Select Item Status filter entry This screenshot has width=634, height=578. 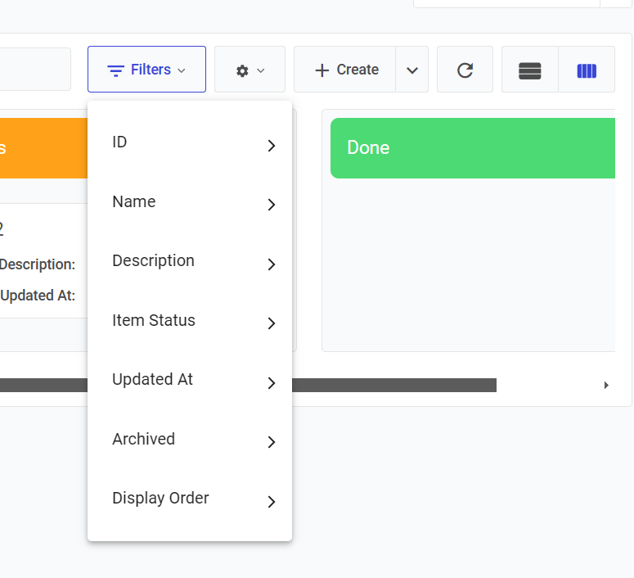tap(189, 321)
